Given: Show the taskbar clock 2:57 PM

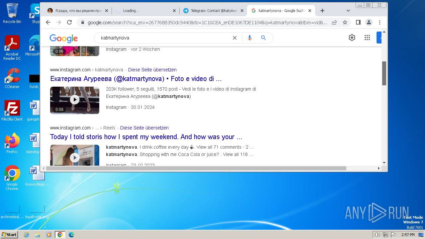Looking at the screenshot, I should point(408,235).
